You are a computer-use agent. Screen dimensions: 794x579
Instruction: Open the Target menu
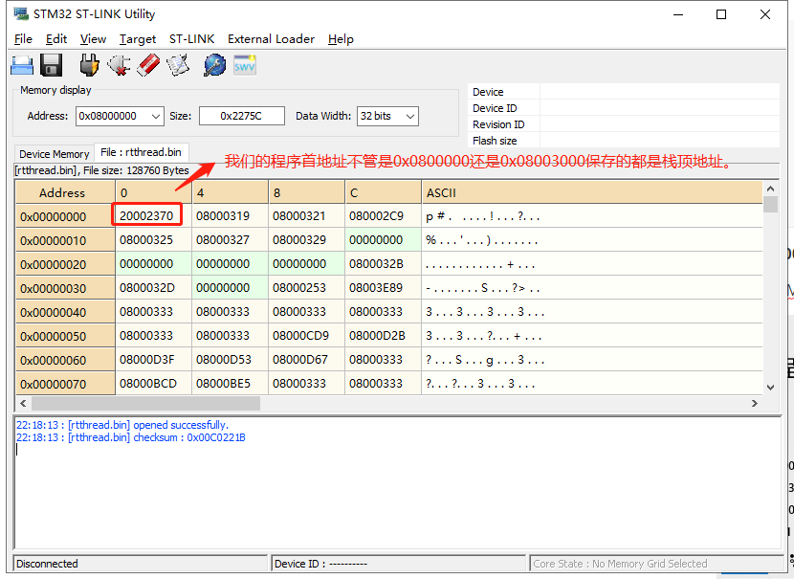tap(138, 39)
